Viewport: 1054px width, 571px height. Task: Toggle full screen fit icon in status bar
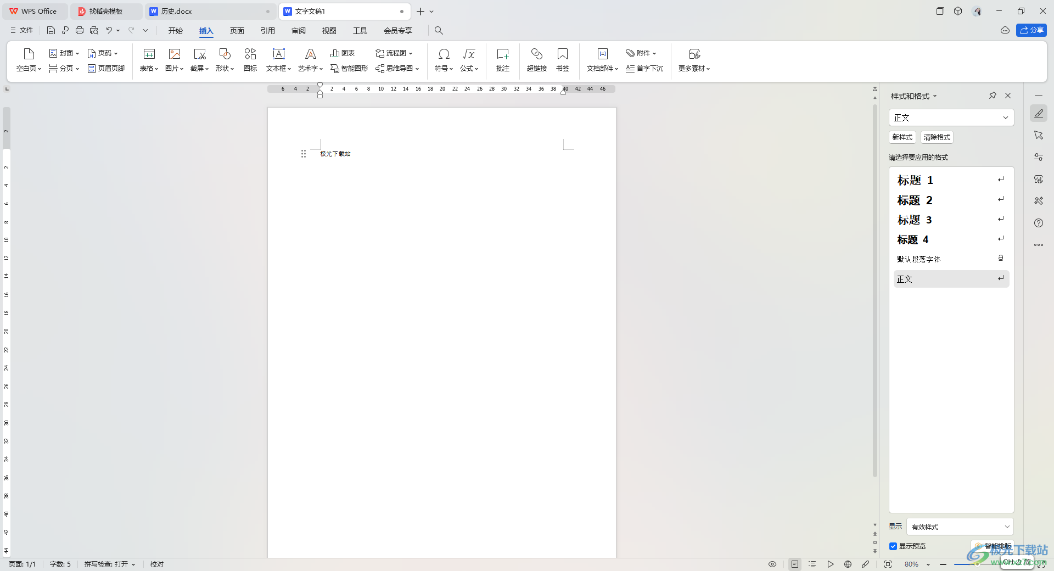point(888,564)
